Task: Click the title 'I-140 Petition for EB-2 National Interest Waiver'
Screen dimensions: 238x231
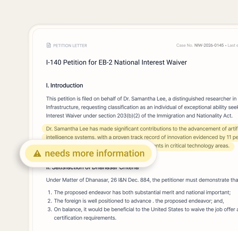Action: pos(116,62)
